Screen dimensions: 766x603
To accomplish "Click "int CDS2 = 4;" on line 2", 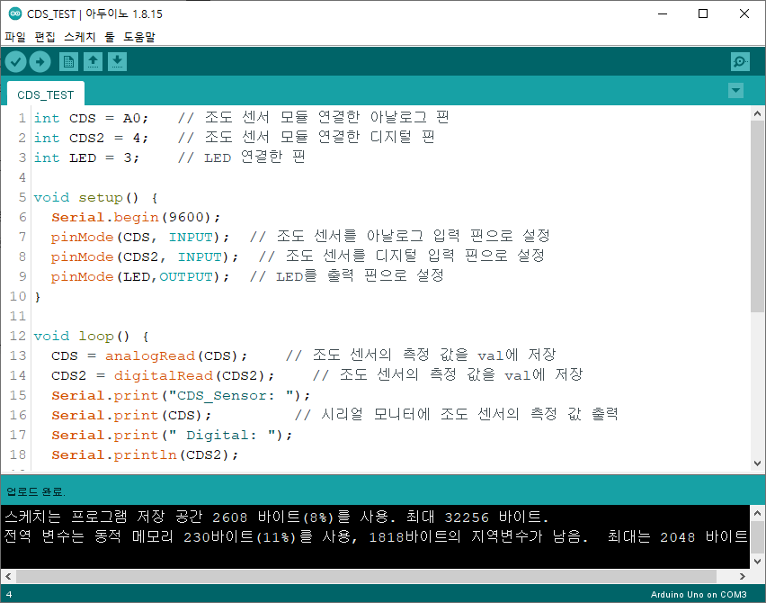I will [x=91, y=138].
